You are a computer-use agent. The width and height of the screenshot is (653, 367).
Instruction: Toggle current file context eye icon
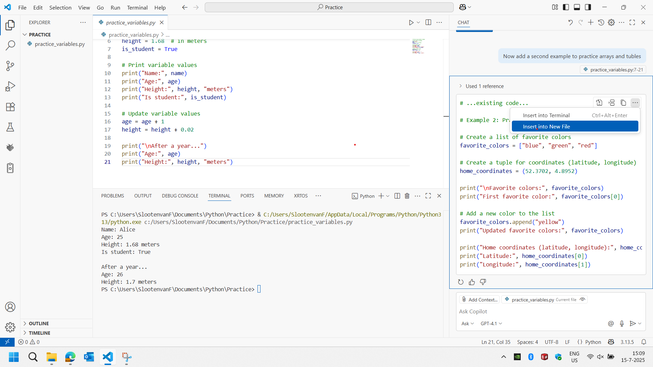(583, 299)
